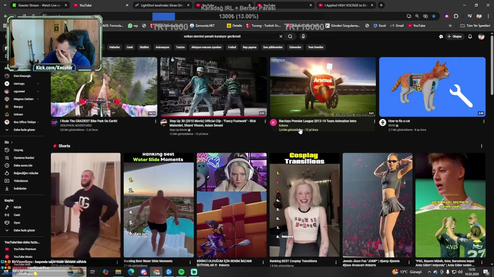Select the Animasyon filter chip
The height and width of the screenshot is (277, 494).
162,47
